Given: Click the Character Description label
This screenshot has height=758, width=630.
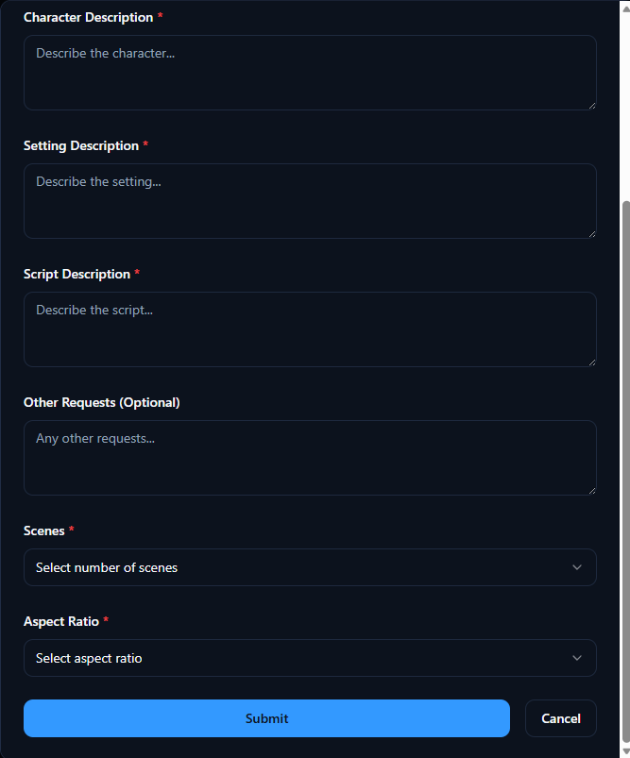Looking at the screenshot, I should tap(87, 17).
